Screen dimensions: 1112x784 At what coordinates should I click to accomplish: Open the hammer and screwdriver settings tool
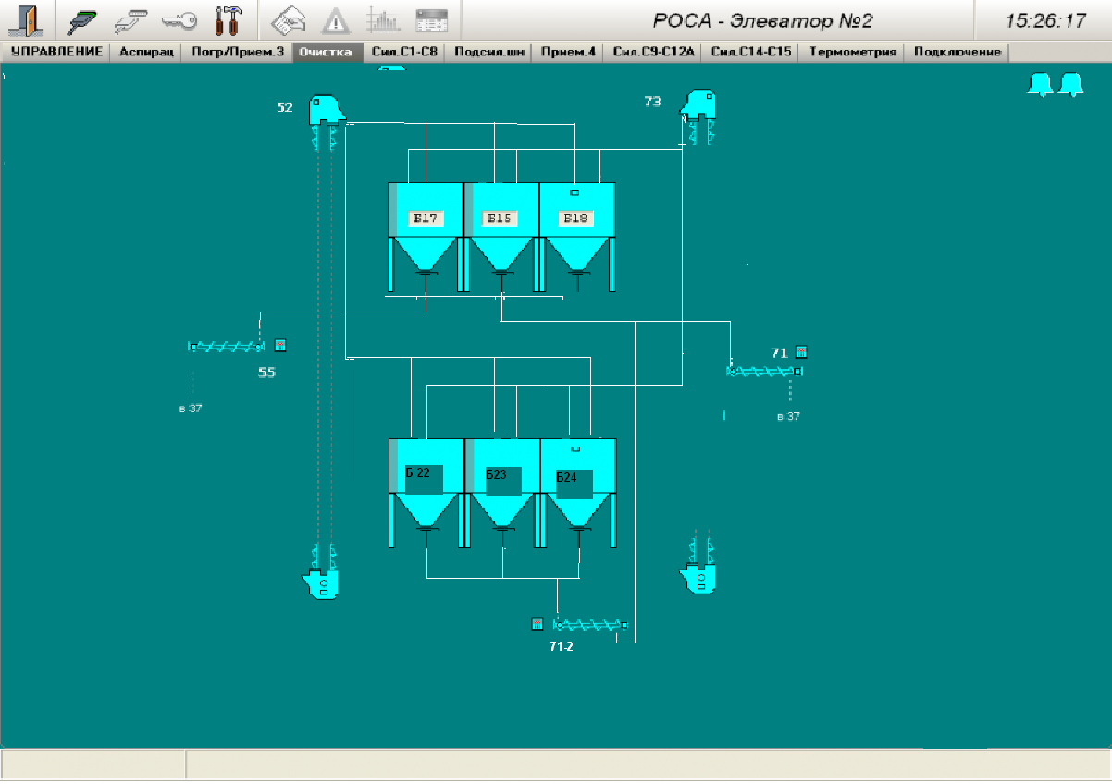click(227, 20)
